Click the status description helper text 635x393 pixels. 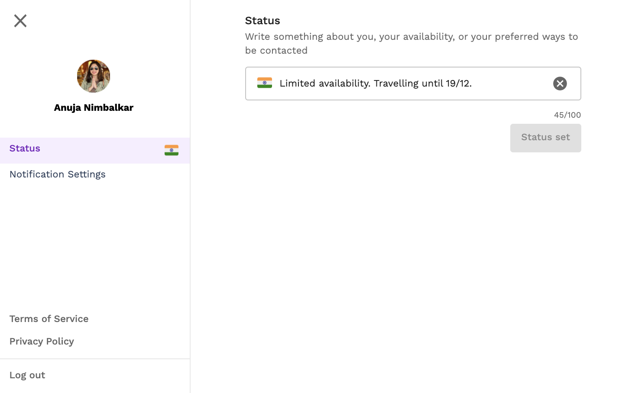(x=411, y=43)
